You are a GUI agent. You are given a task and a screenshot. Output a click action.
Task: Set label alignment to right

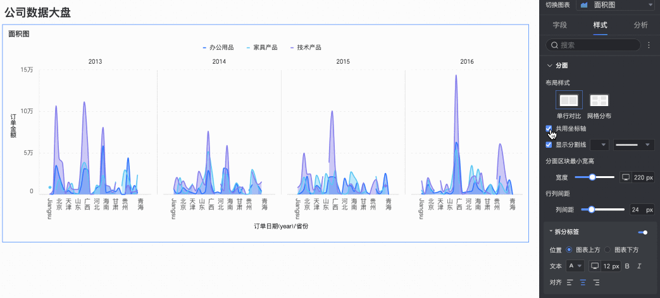596,282
